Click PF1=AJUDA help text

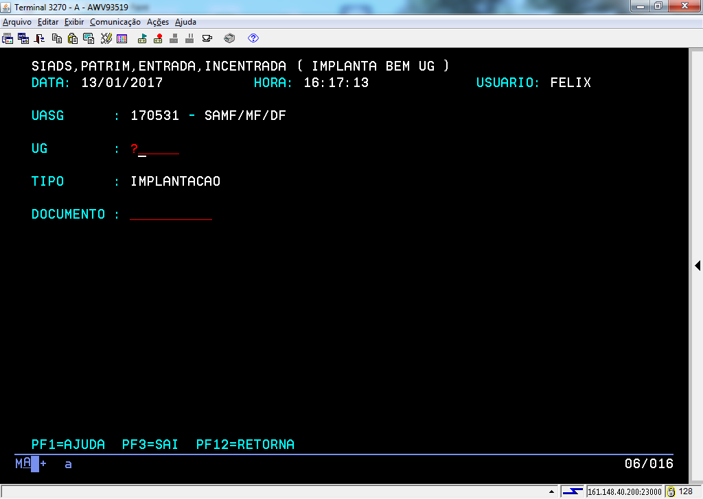pos(68,444)
